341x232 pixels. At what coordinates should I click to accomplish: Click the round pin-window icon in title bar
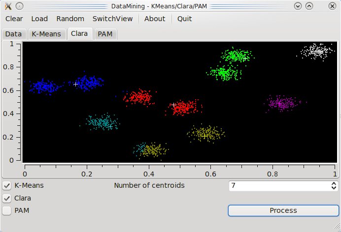pyautogui.click(x=20, y=6)
